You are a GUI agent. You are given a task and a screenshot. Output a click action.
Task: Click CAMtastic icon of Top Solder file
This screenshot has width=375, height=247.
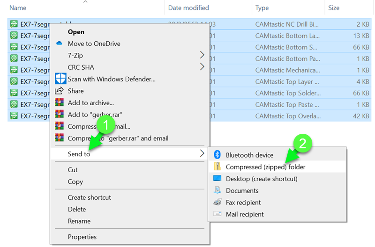(x=14, y=93)
